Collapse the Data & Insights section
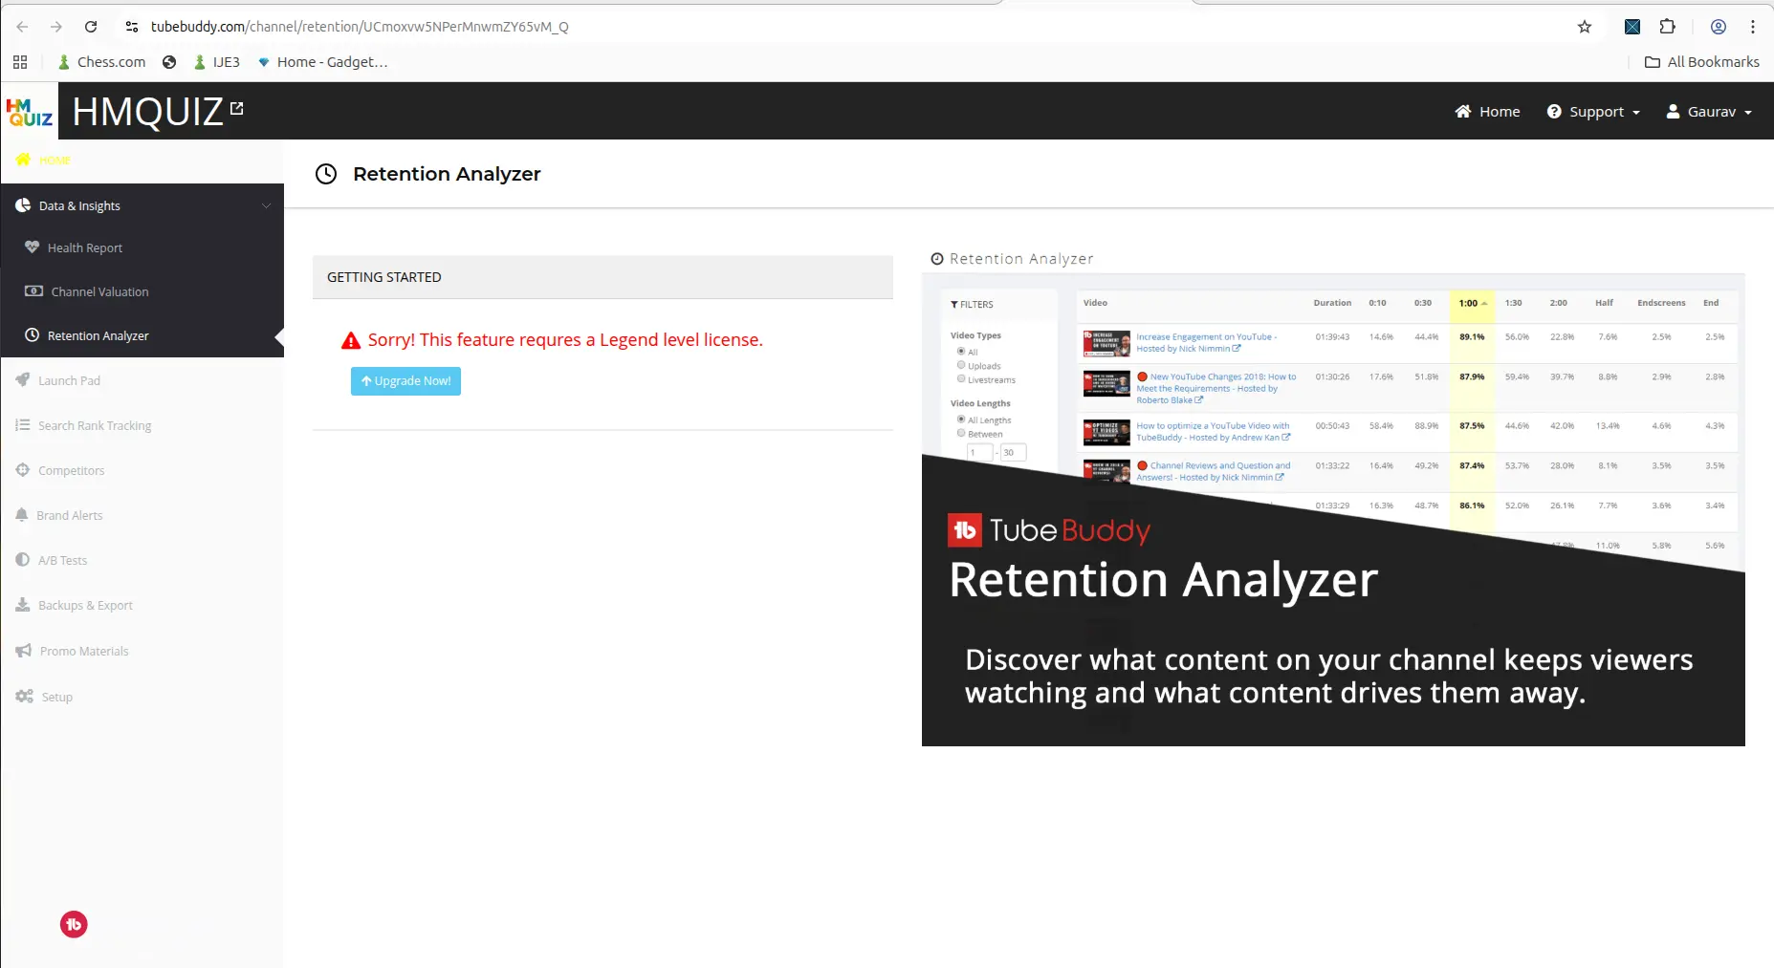 (x=266, y=205)
